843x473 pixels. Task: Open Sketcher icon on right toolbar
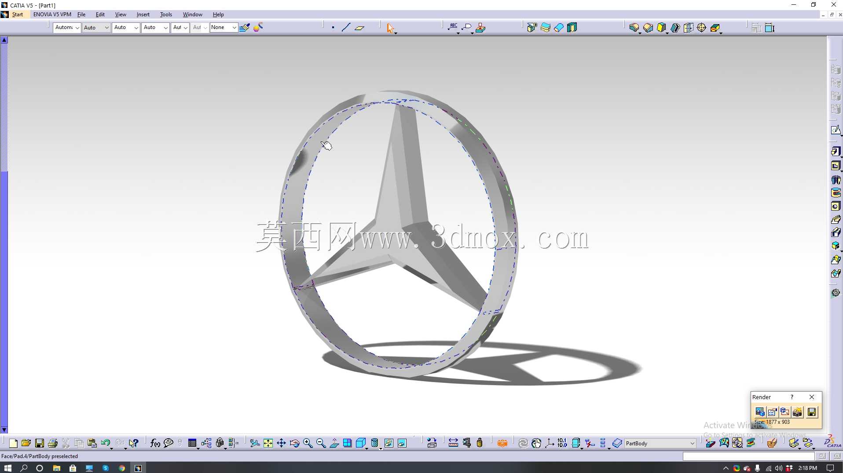[x=835, y=130]
